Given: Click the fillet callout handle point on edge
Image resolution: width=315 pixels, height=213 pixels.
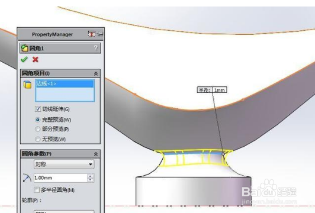Looking at the screenshot, I should 223,154.
